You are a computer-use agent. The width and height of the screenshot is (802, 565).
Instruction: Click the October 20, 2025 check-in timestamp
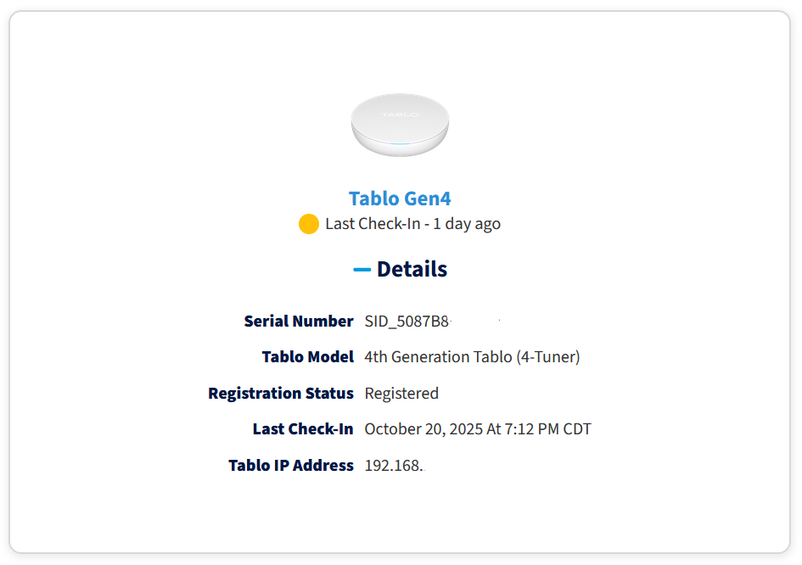(478, 429)
